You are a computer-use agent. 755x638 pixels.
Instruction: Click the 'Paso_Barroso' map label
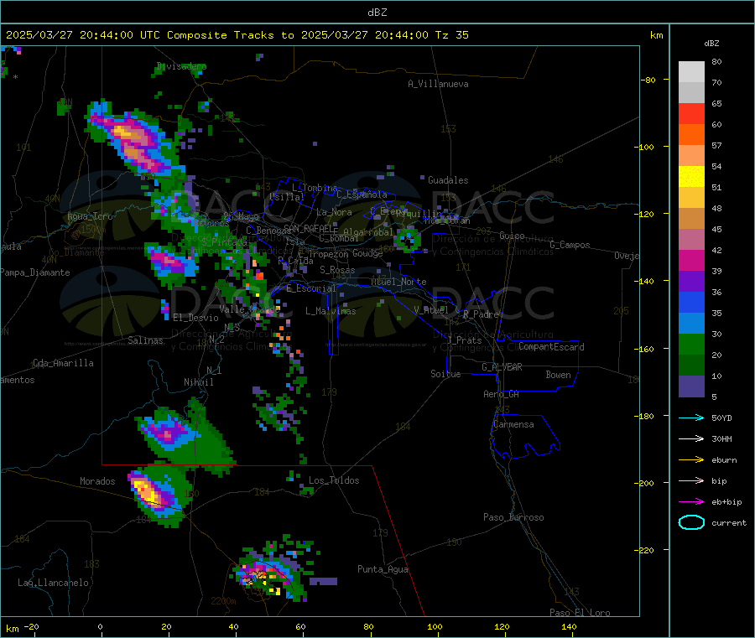click(513, 517)
